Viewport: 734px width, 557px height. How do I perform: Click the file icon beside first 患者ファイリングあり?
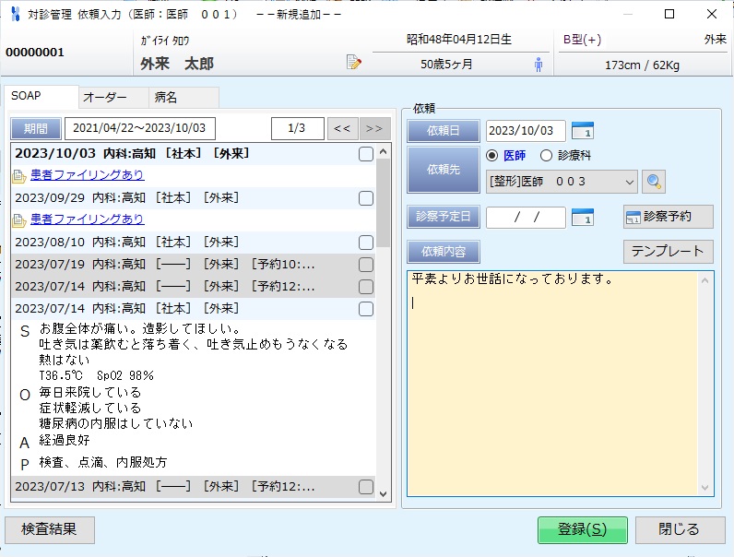tap(18, 175)
